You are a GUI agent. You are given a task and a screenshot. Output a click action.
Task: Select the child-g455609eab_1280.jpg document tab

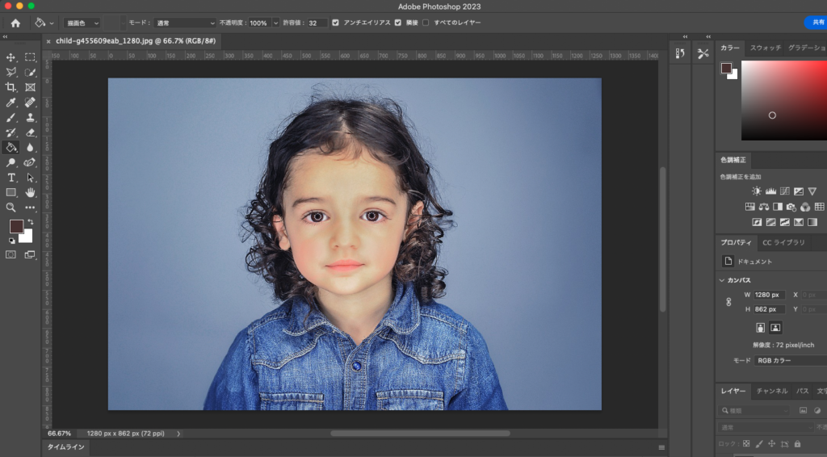[136, 40]
